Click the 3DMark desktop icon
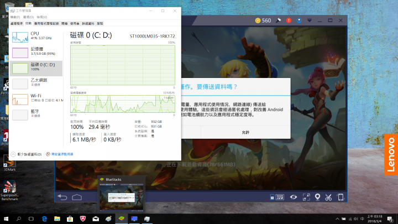 click(x=9, y=163)
